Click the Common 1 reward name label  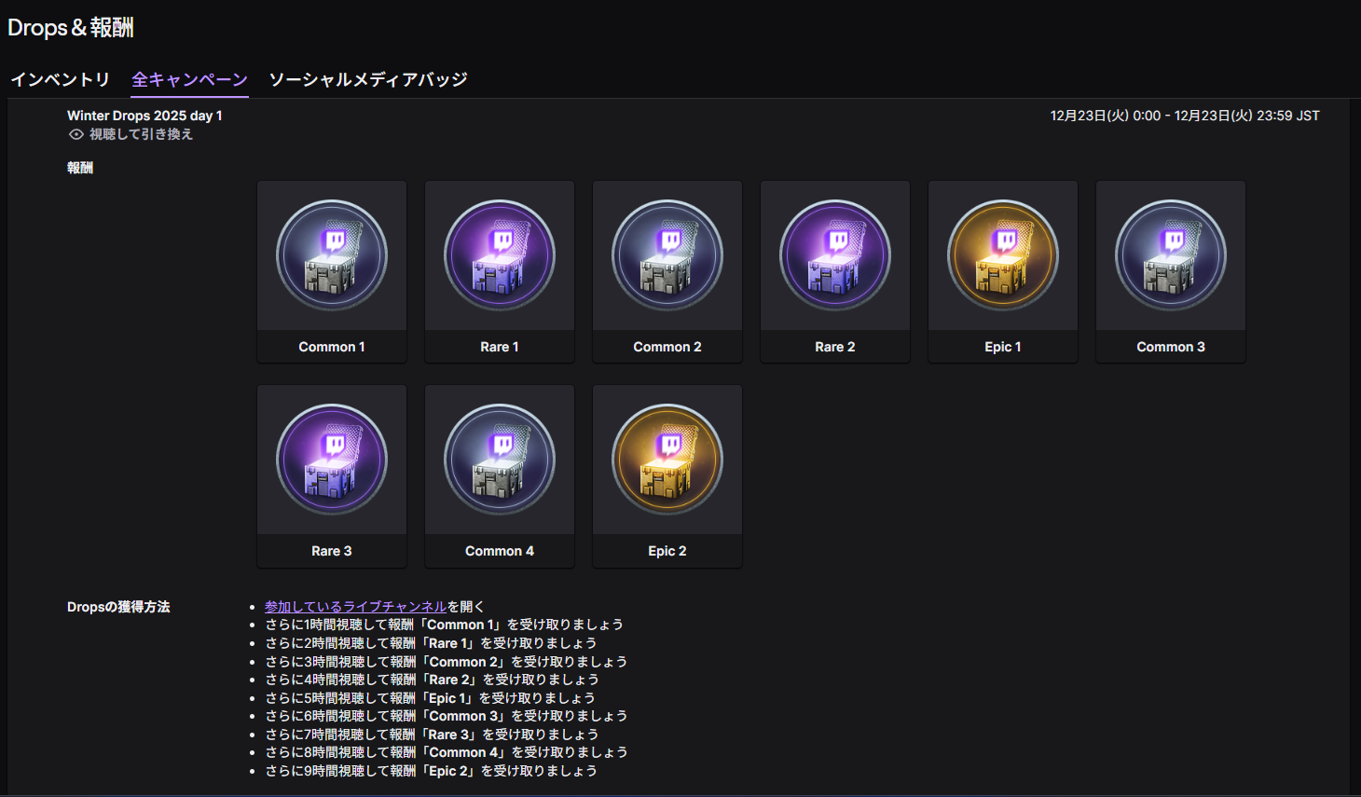click(x=332, y=347)
